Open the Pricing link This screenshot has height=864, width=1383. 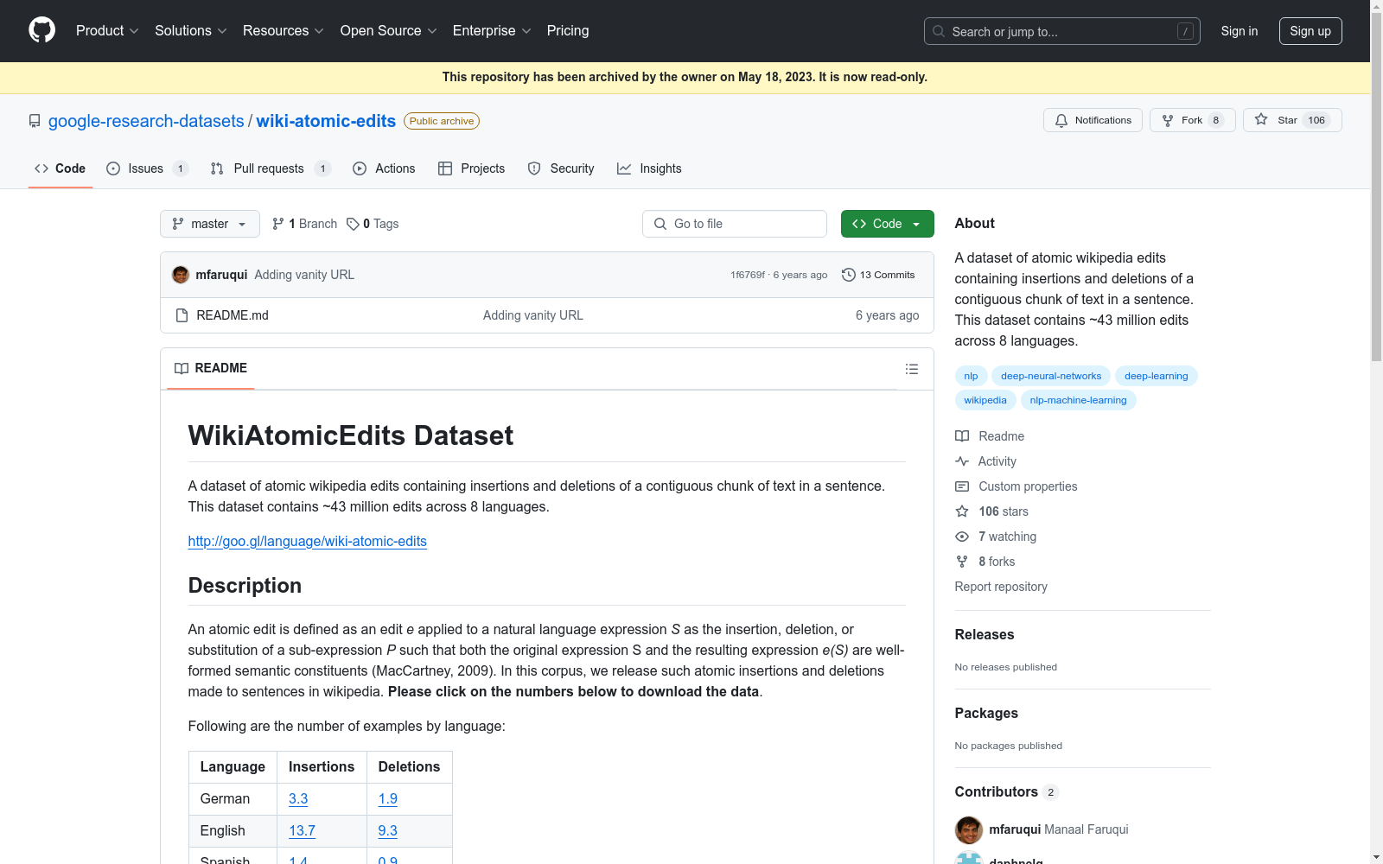click(x=568, y=31)
